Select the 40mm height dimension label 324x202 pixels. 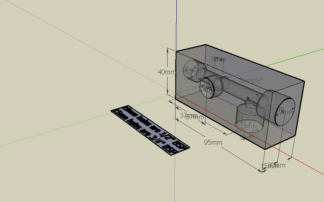click(x=166, y=72)
